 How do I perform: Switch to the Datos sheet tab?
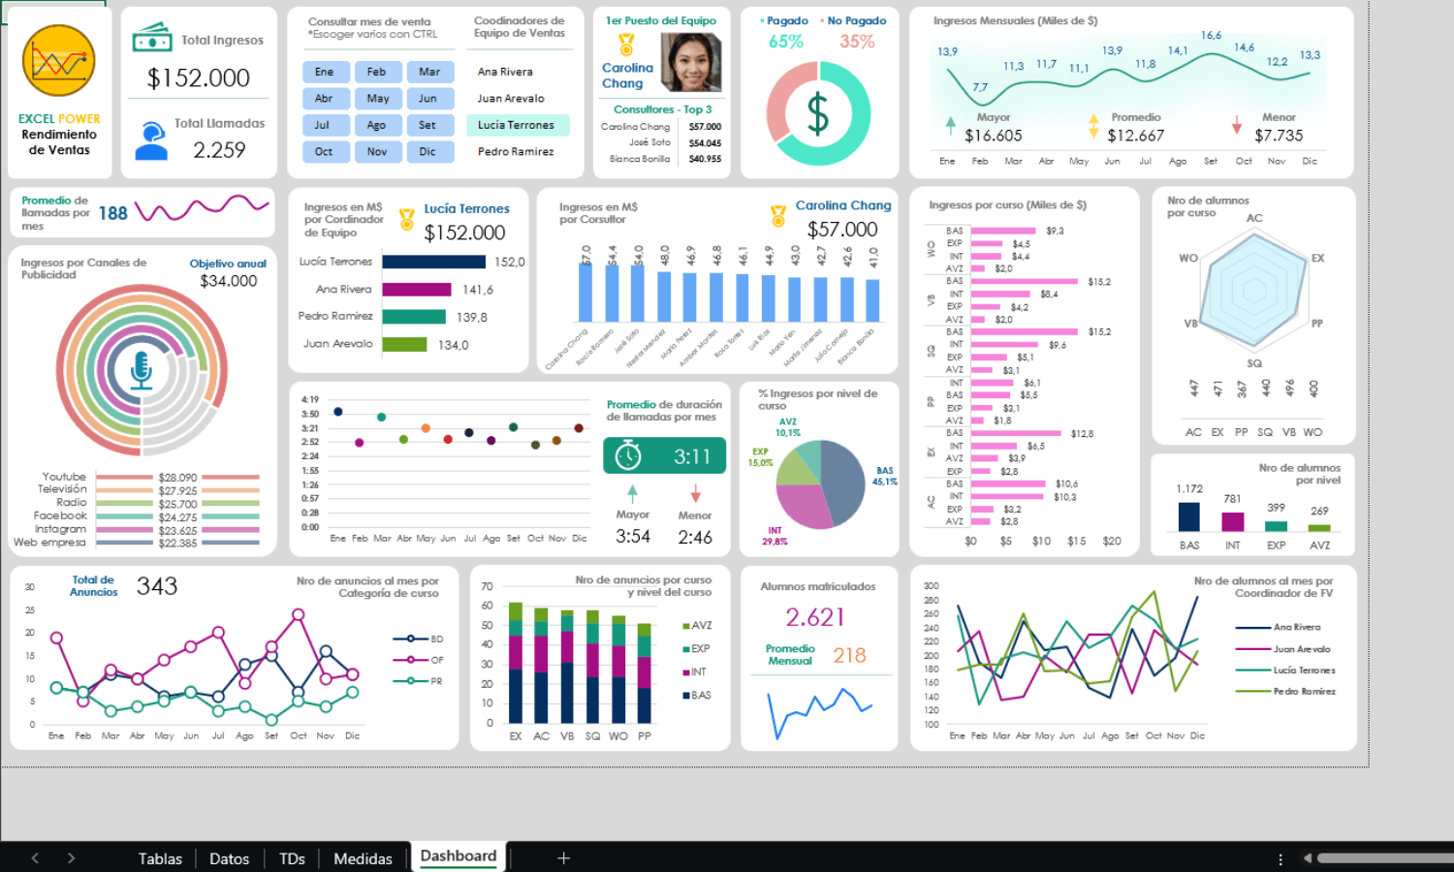(229, 858)
